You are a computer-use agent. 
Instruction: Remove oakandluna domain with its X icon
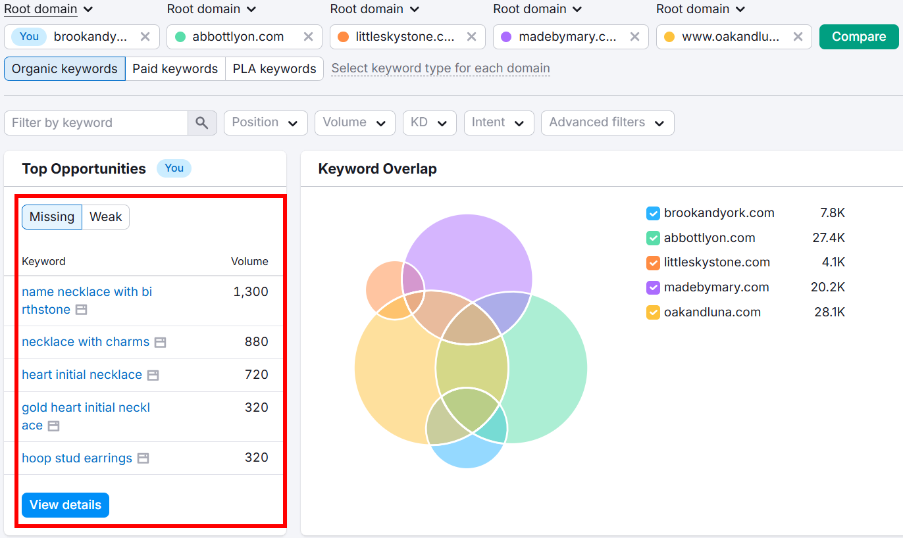pyautogui.click(x=798, y=37)
